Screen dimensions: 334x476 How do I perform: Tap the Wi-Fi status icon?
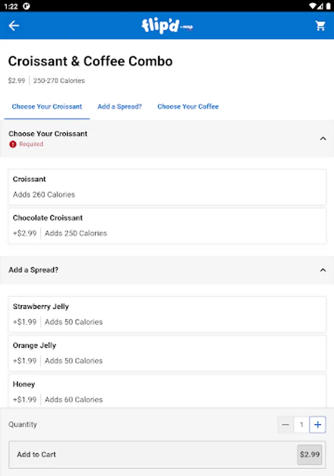coord(313,6)
